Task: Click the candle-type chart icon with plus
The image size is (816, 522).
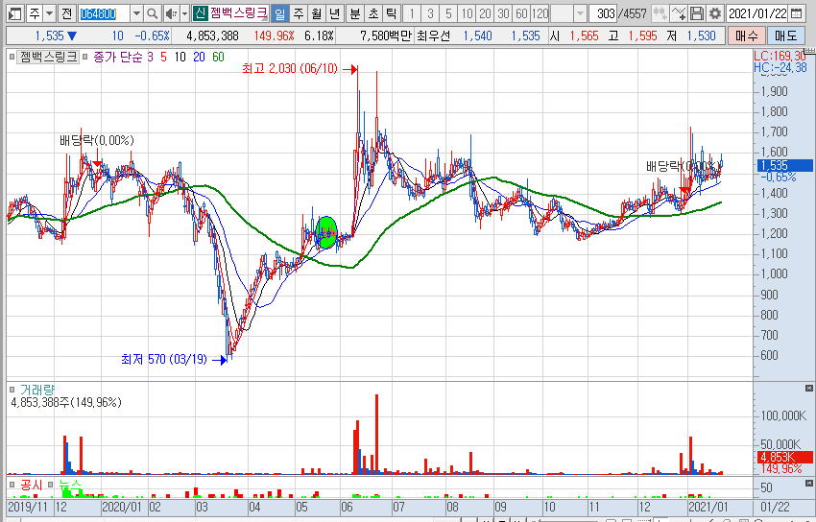Action: pyautogui.click(x=660, y=13)
